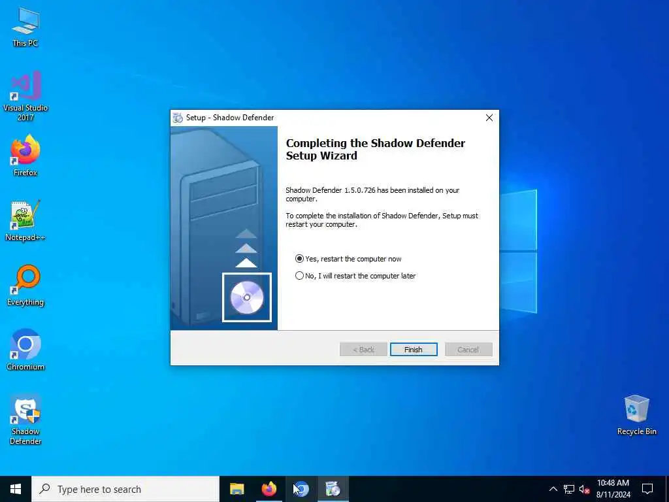Open the clock showing 10:48 AM
The width and height of the screenshot is (669, 502).
pyautogui.click(x=613, y=489)
